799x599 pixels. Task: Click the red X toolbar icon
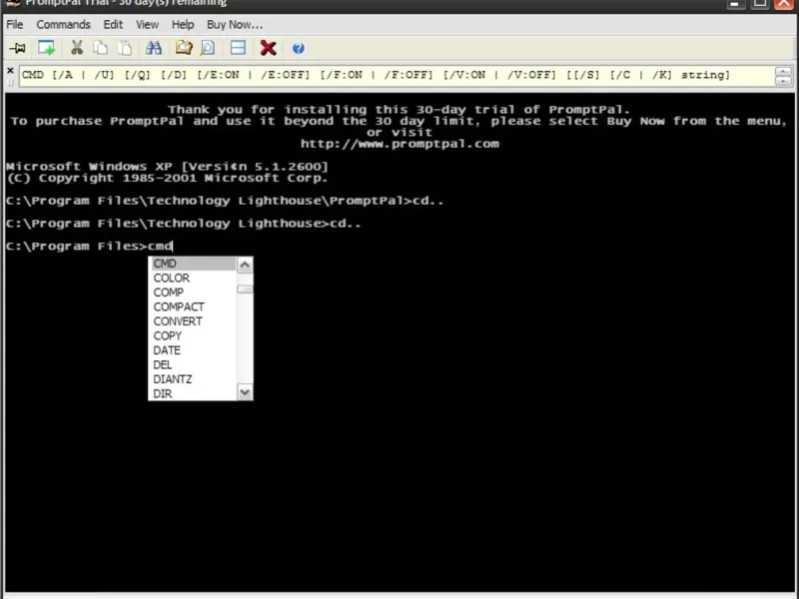[x=268, y=48]
